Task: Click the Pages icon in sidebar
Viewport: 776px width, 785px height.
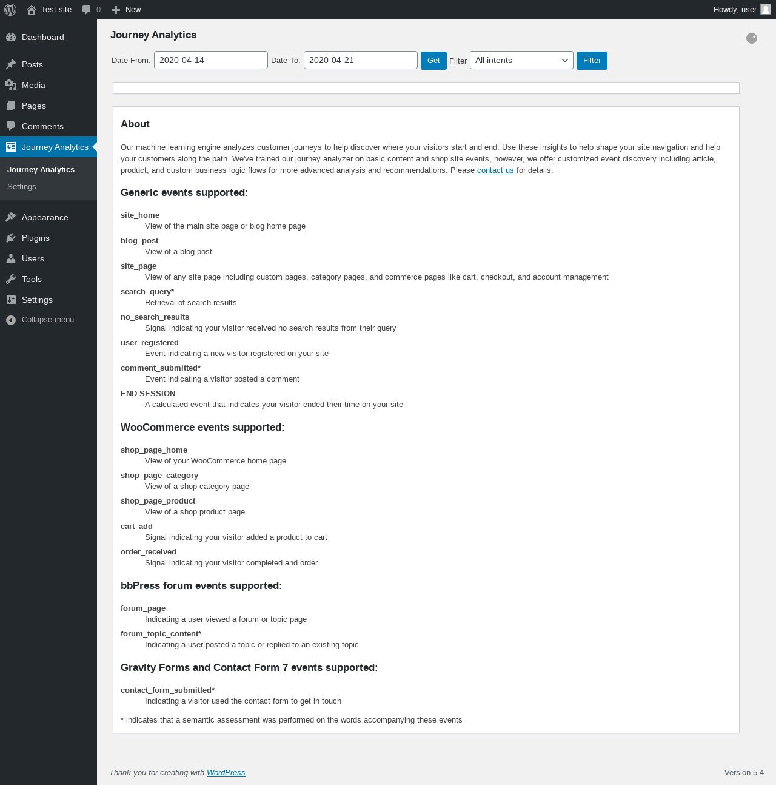Action: coord(11,106)
